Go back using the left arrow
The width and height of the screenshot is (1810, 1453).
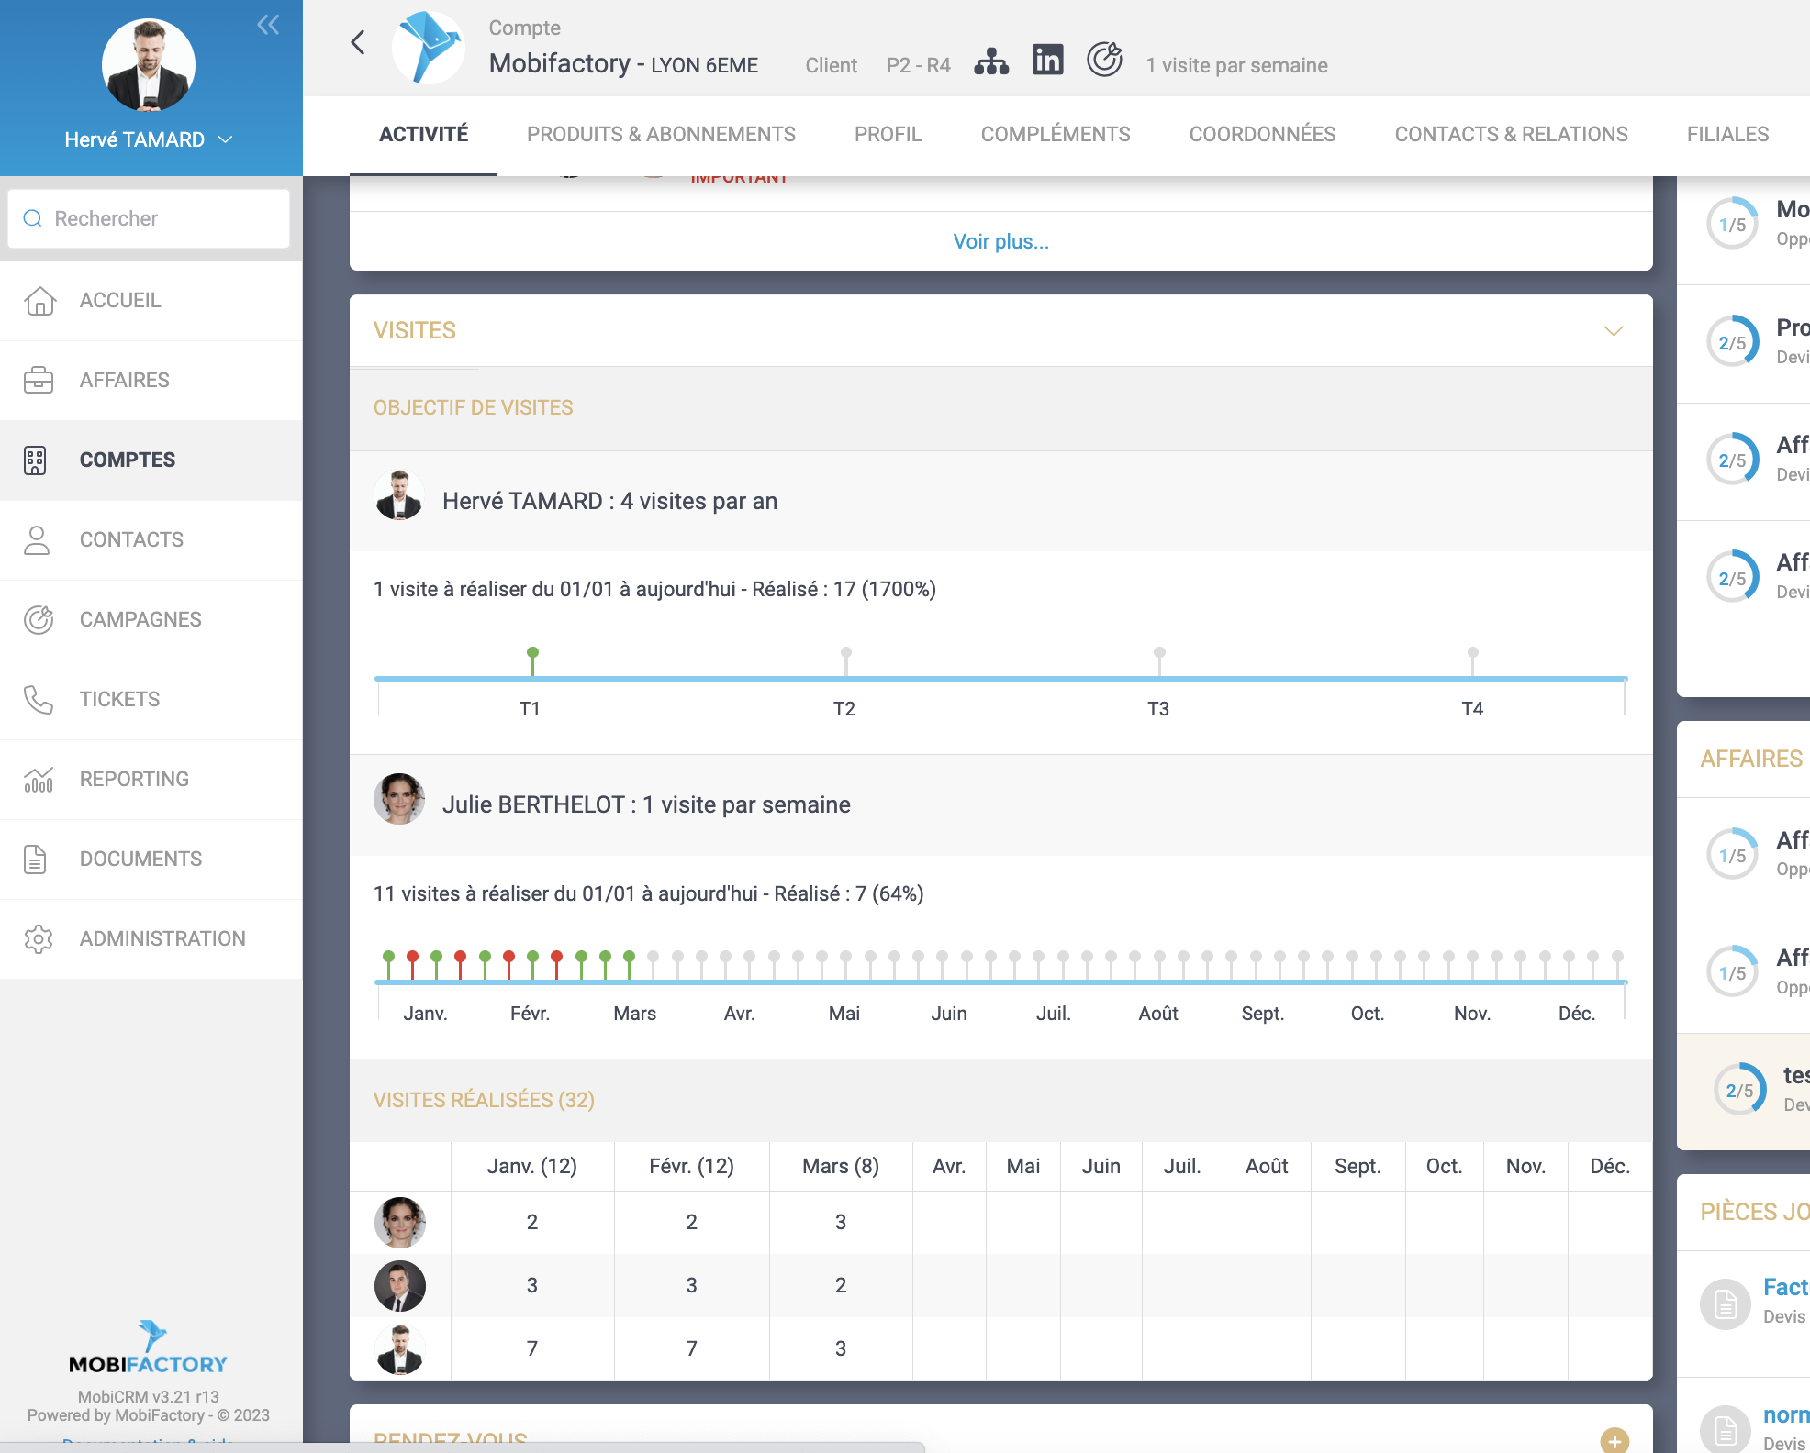point(358,42)
